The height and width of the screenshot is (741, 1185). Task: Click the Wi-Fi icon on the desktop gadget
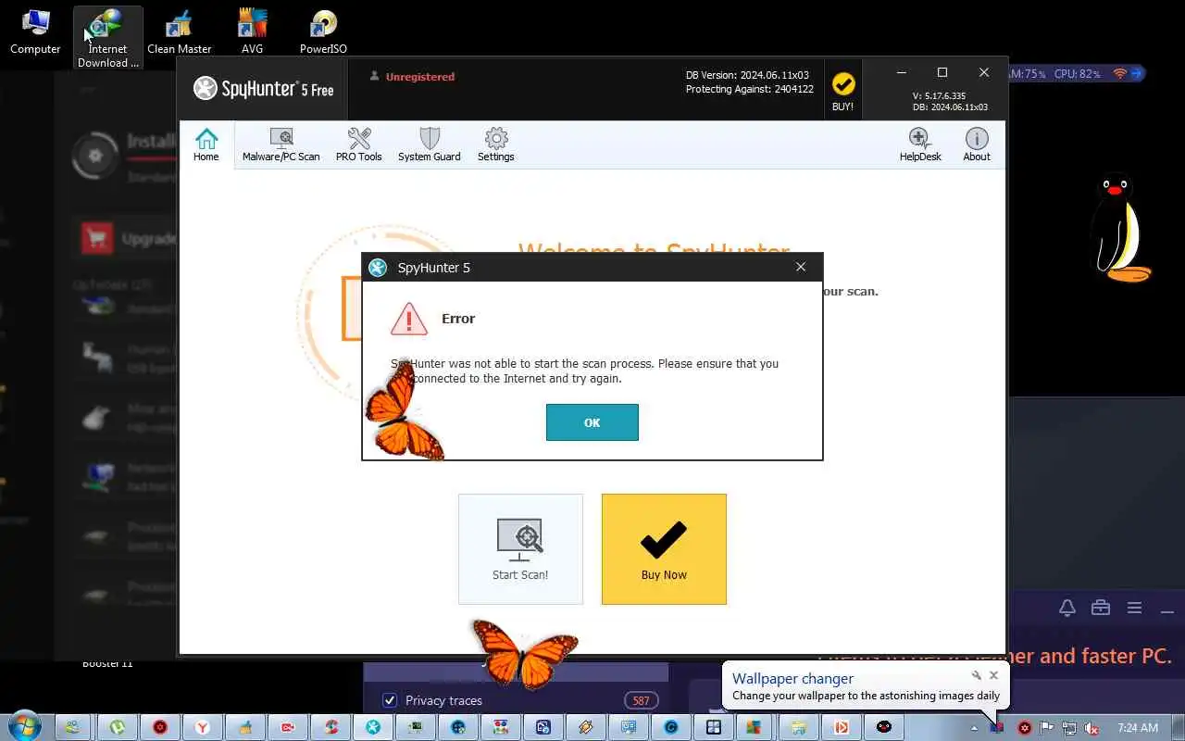pyautogui.click(x=1120, y=73)
